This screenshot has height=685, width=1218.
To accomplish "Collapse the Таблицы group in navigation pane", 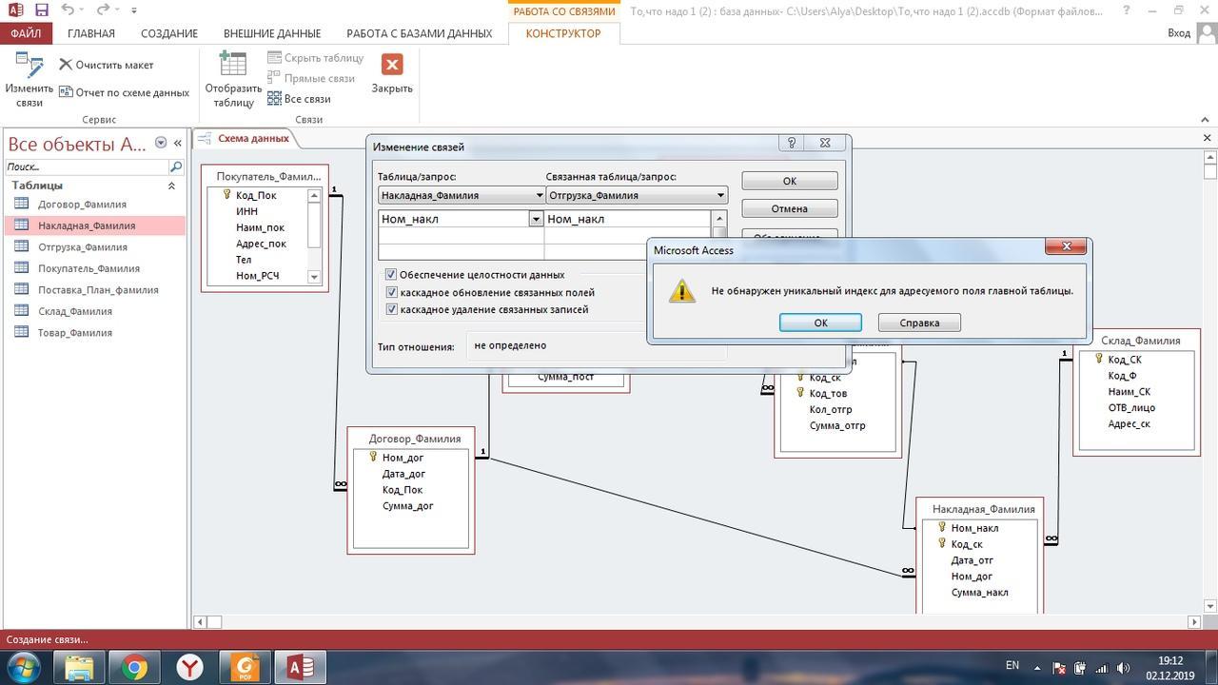I will pyautogui.click(x=171, y=186).
